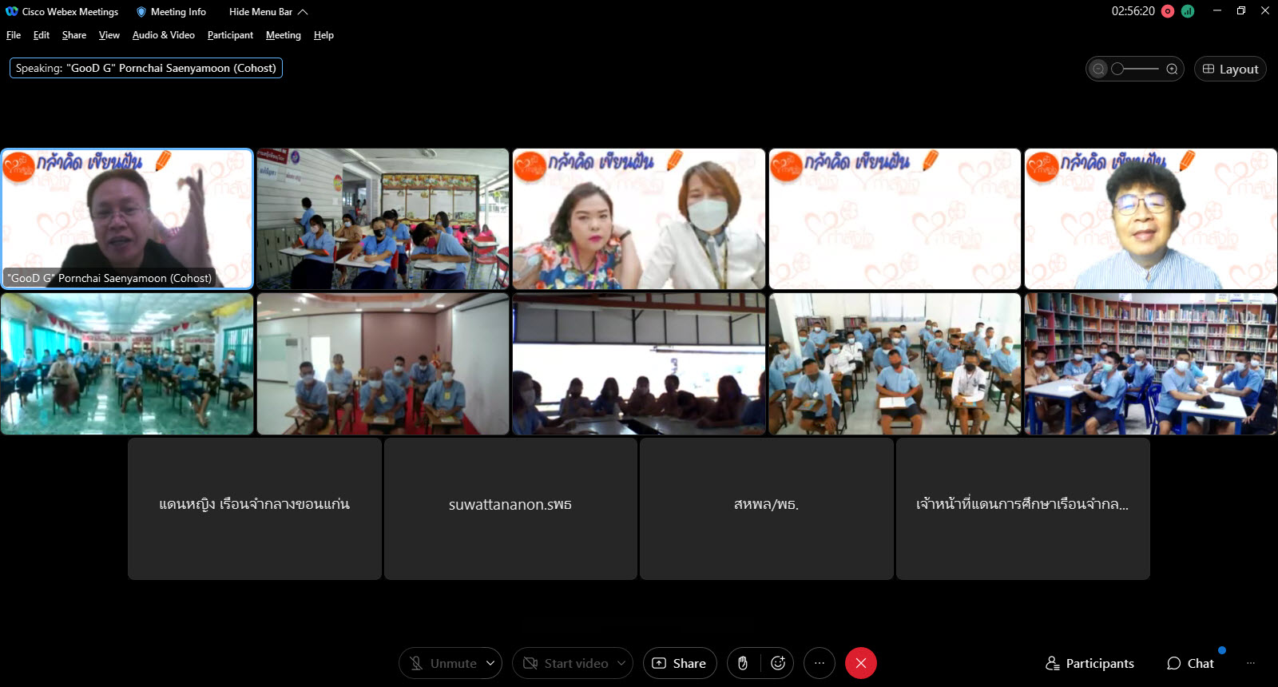1278x687 pixels.
Task: Click the Share content button
Action: (680, 663)
